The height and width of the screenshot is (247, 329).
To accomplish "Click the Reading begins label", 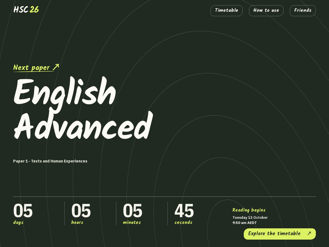I will (249, 210).
